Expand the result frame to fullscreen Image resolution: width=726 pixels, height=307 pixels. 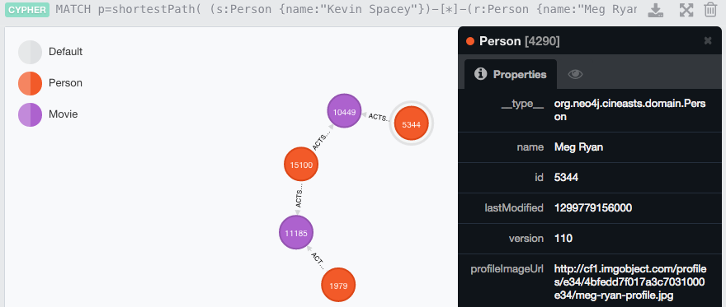coord(686,10)
